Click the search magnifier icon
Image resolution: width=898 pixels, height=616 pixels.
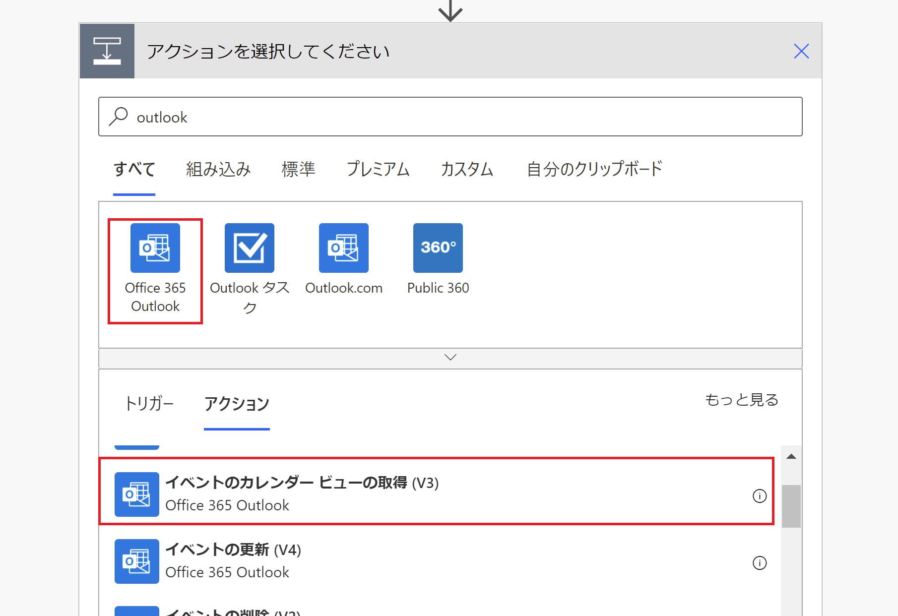pos(119,117)
